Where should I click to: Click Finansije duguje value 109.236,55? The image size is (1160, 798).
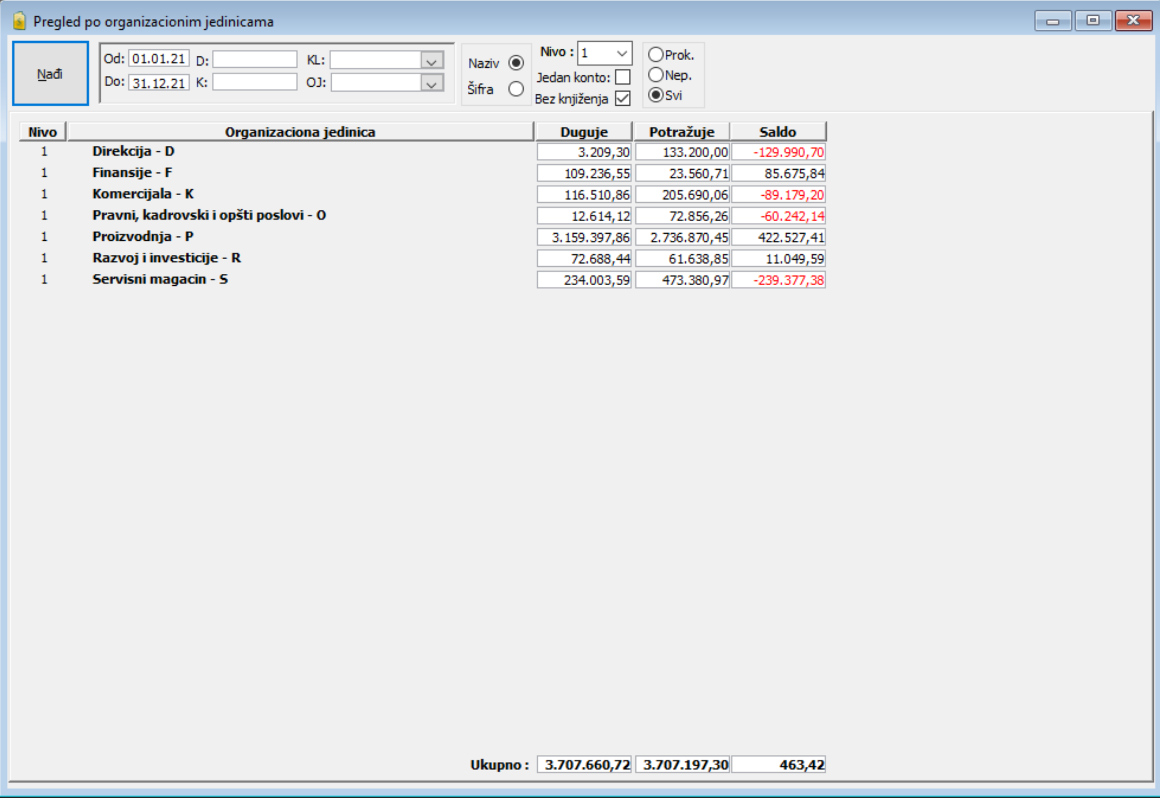tap(584, 173)
